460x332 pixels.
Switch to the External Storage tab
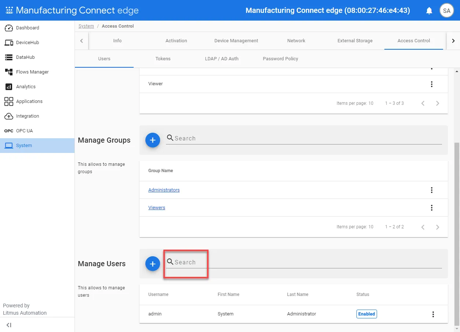tap(355, 41)
